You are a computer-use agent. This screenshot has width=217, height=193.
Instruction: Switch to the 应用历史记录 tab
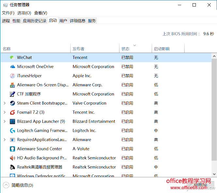[x=35, y=21]
